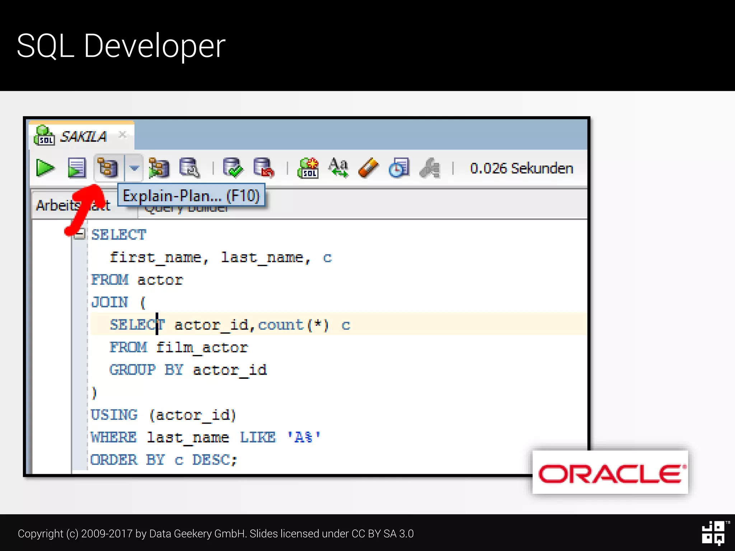Click the Explain Plan toolbar icon
735x551 pixels.
(x=108, y=168)
